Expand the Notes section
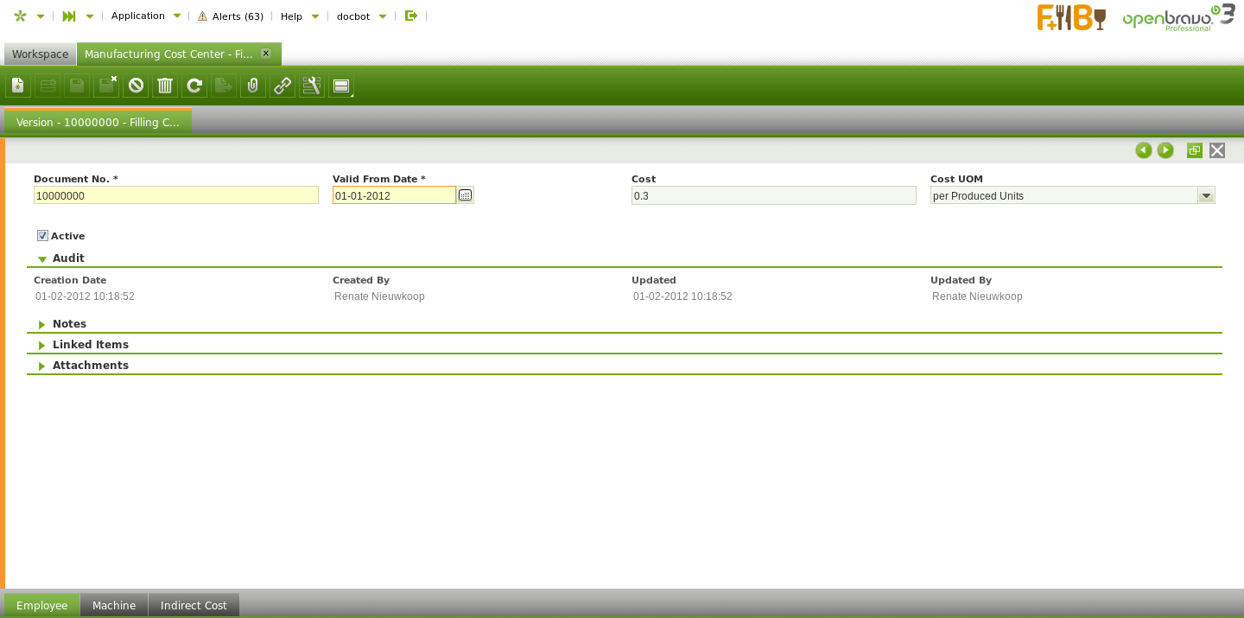 42,324
